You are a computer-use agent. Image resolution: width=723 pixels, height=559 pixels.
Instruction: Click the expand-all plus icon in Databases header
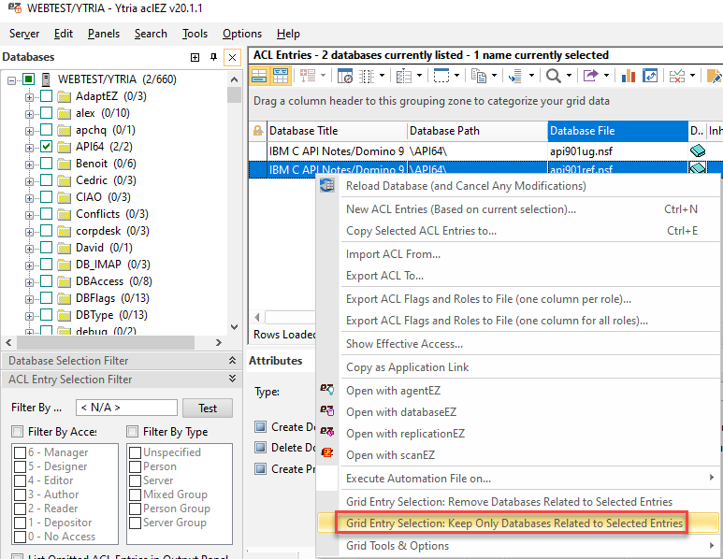[x=195, y=58]
